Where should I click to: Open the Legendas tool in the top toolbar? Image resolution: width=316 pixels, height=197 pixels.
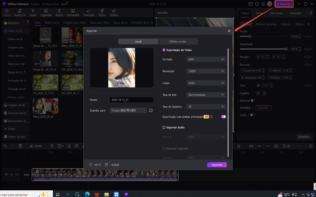[46, 12]
